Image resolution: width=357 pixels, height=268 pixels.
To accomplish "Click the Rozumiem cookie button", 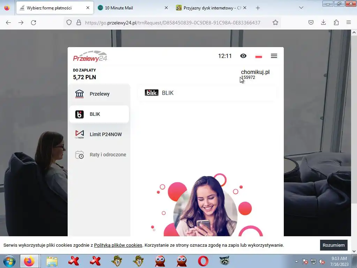I will pos(334,245).
